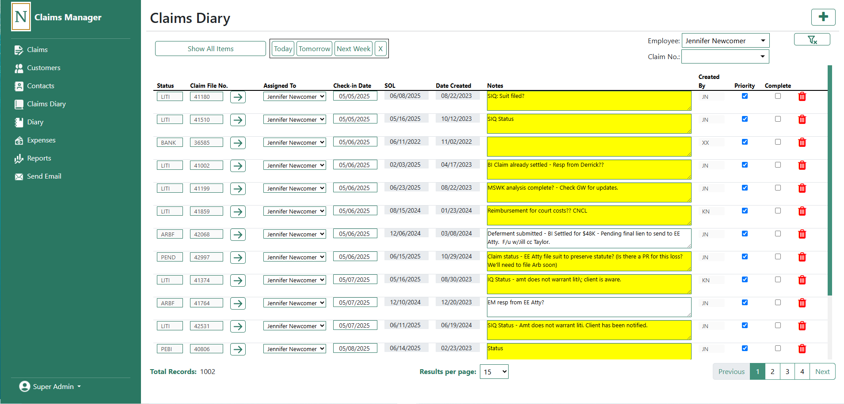Mark claim 41002 as Complete
The height and width of the screenshot is (404, 844).
778,165
